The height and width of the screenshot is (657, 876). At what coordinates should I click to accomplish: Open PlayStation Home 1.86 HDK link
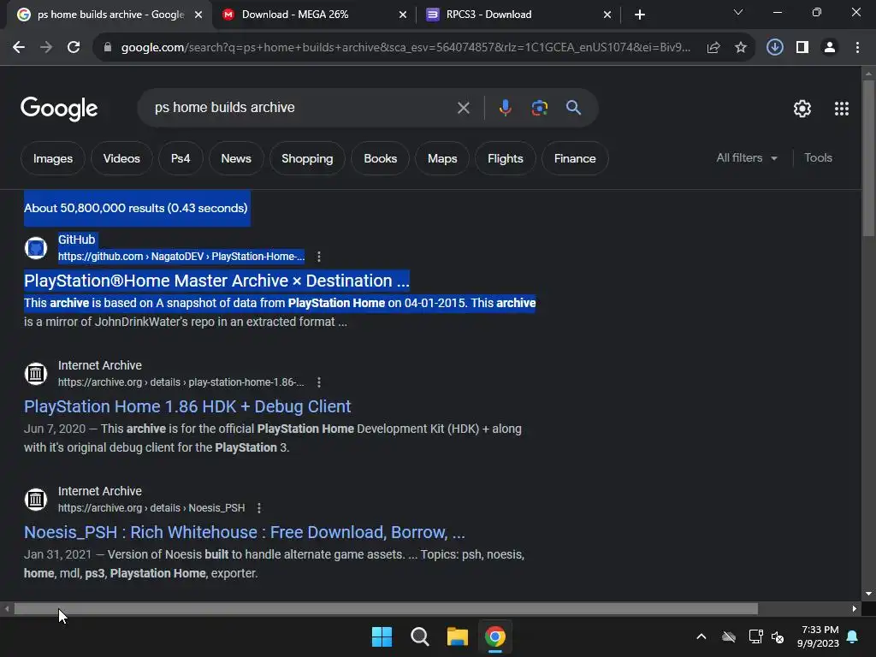click(187, 406)
